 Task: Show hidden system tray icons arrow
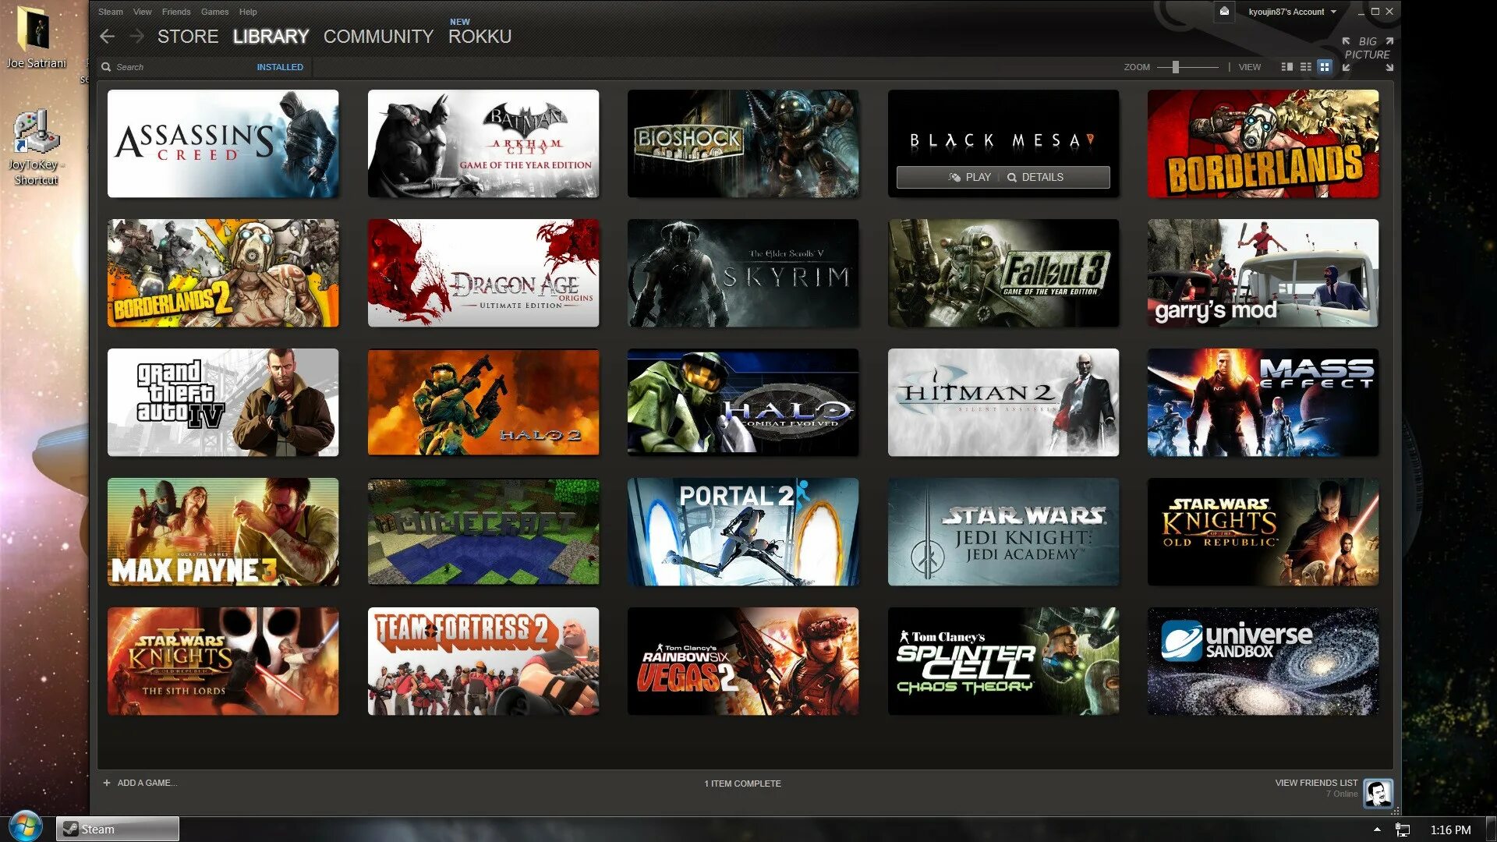1377,830
